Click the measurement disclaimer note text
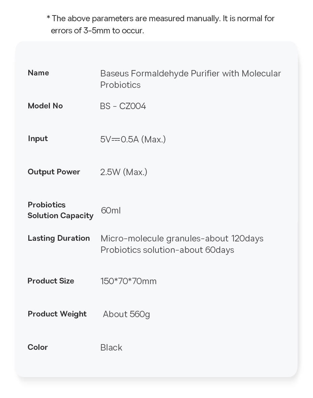The width and height of the screenshot is (313, 398). click(161, 24)
